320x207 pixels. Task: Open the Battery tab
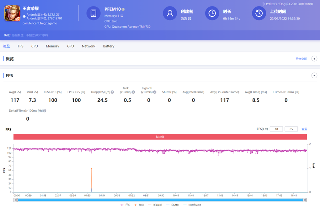[108, 46]
